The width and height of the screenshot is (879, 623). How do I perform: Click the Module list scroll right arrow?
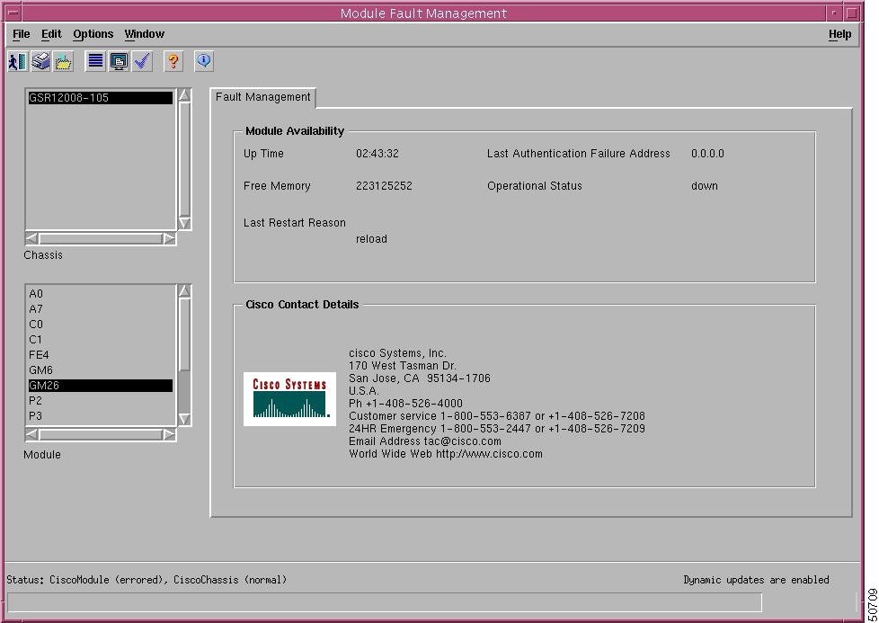[x=169, y=434]
